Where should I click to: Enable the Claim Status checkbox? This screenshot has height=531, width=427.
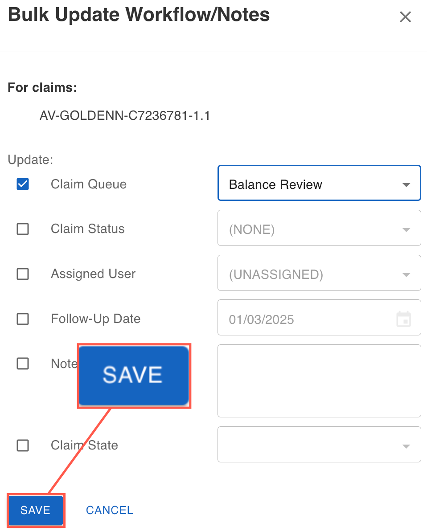click(x=23, y=229)
